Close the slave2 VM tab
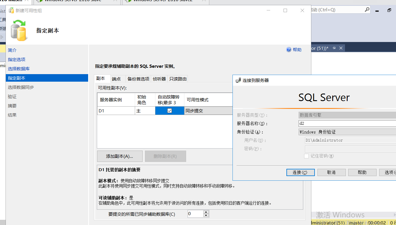 coord(204,1)
